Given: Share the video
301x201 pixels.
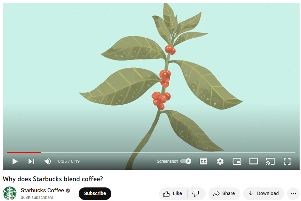Looking at the screenshot, I should point(224,193).
